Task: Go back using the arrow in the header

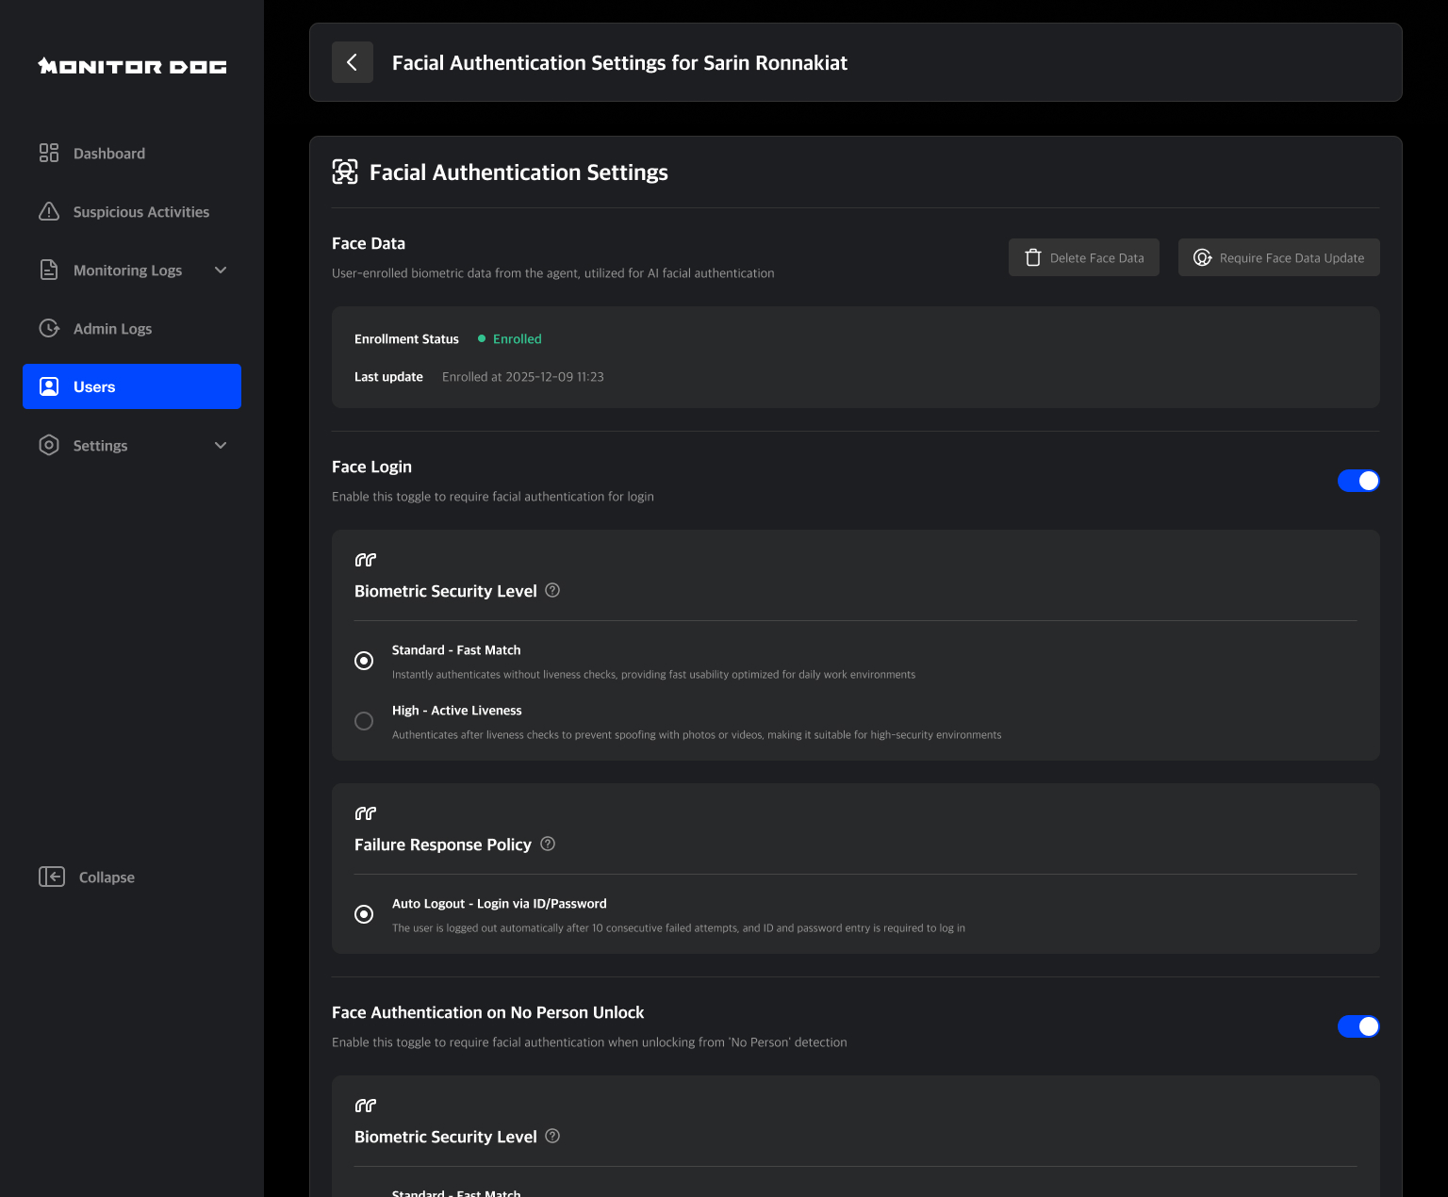Action: (352, 62)
